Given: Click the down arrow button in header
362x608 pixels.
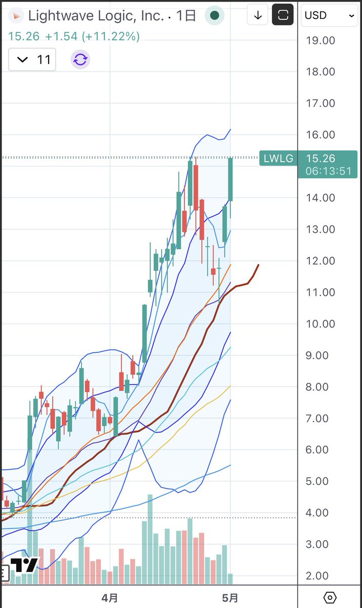Looking at the screenshot, I should point(258,16).
